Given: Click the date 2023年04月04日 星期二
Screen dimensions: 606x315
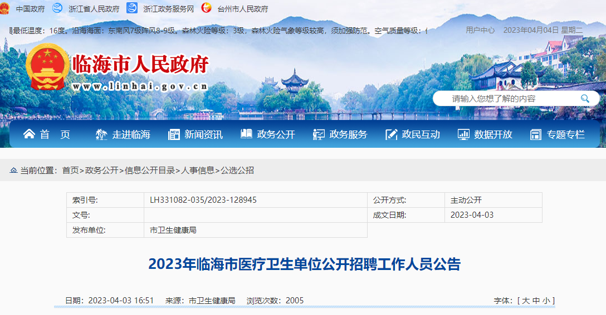Looking at the screenshot, I should click(x=543, y=30).
